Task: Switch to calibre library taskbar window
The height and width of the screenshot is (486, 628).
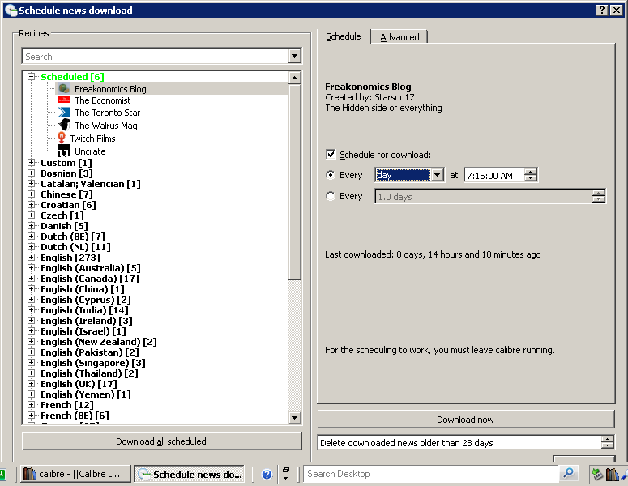Action: [75, 474]
